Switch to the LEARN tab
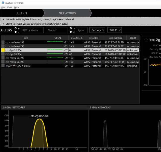Screen dimensions: 161x152 point(22,13)
